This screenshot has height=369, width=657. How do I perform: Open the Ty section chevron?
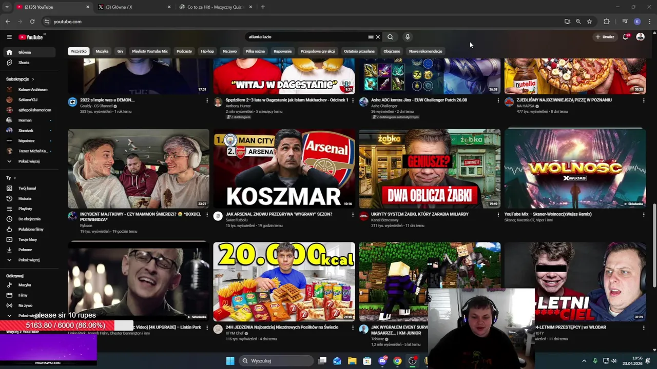tap(14, 178)
